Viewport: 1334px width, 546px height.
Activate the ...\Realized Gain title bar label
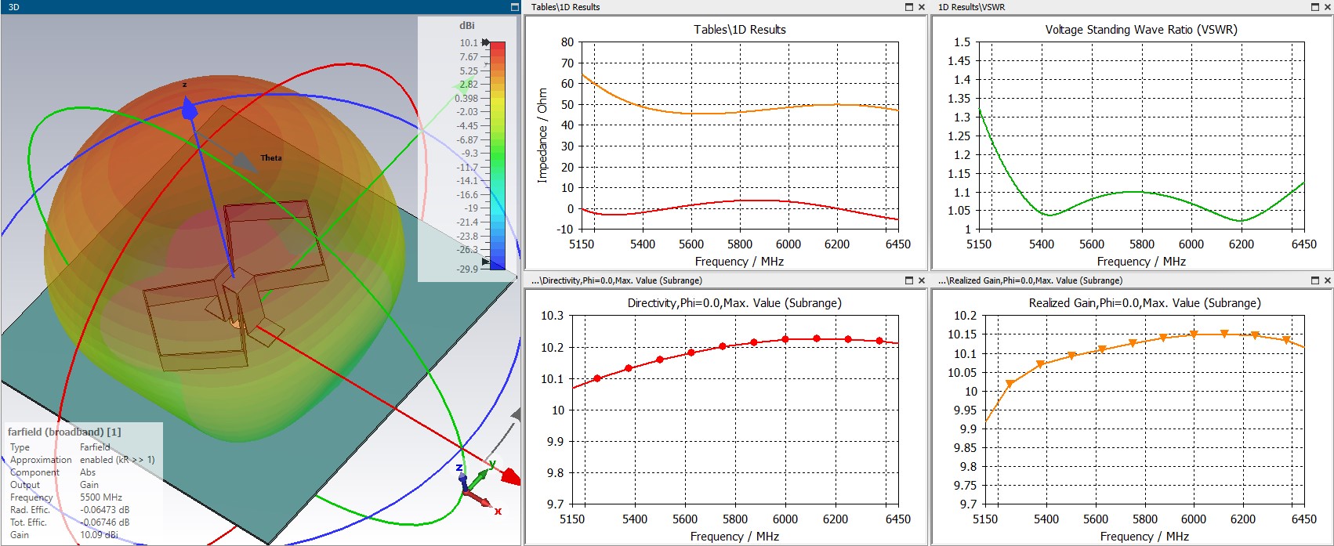[x=1030, y=280]
